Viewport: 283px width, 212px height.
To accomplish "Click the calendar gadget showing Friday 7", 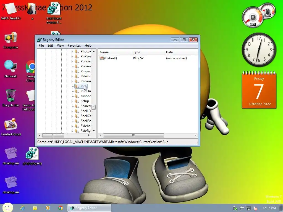I will coord(259,90).
